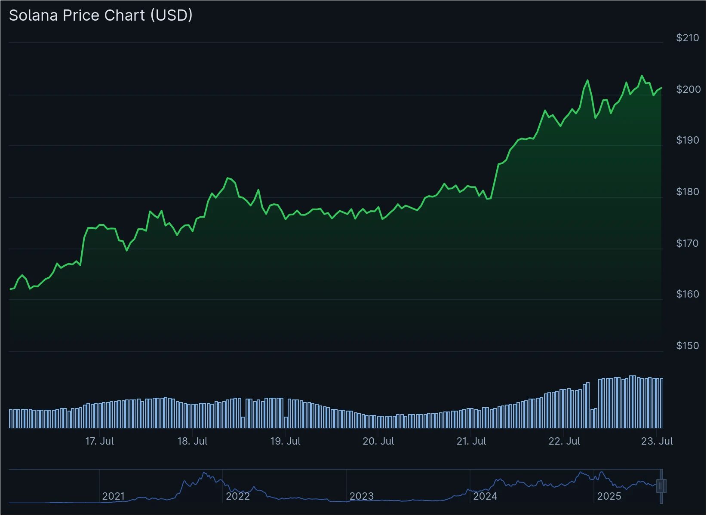Click 2023 in the range navigator
Screen dimensions: 707x516
(x=362, y=496)
